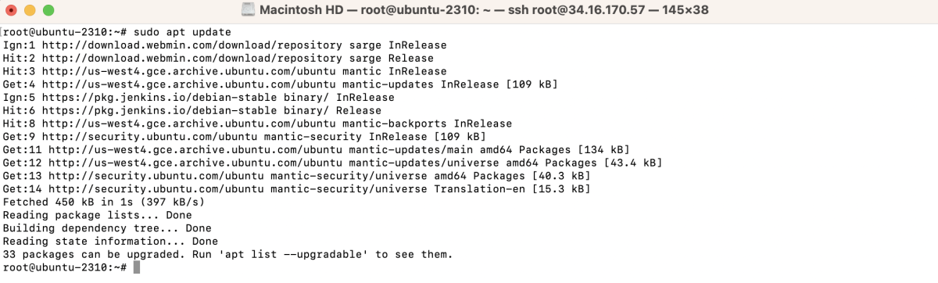This screenshot has height=283, width=938.
Task: Click the terminal cursor block at the prompt
Action: [x=136, y=267]
